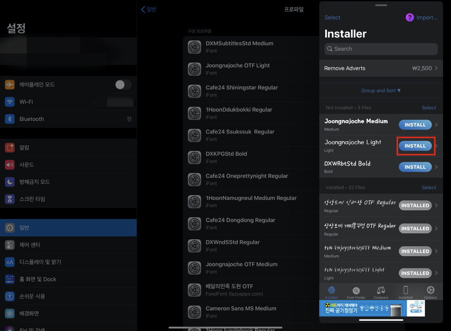Open the Remove Adverts ₩2,500 row
The width and height of the screenshot is (451, 331).
(381, 68)
